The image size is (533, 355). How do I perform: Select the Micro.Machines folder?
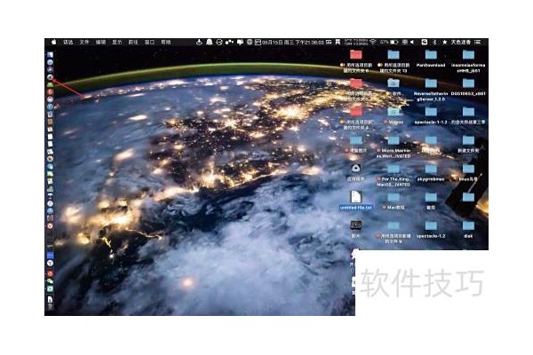coord(394,146)
